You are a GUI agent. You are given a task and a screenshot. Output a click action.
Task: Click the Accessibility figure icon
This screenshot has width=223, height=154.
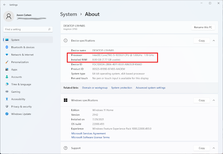(x=7, y=99)
